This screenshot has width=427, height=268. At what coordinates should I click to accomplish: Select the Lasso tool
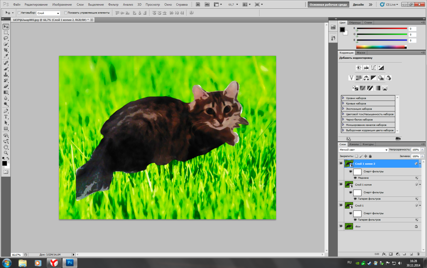[x=6, y=38]
